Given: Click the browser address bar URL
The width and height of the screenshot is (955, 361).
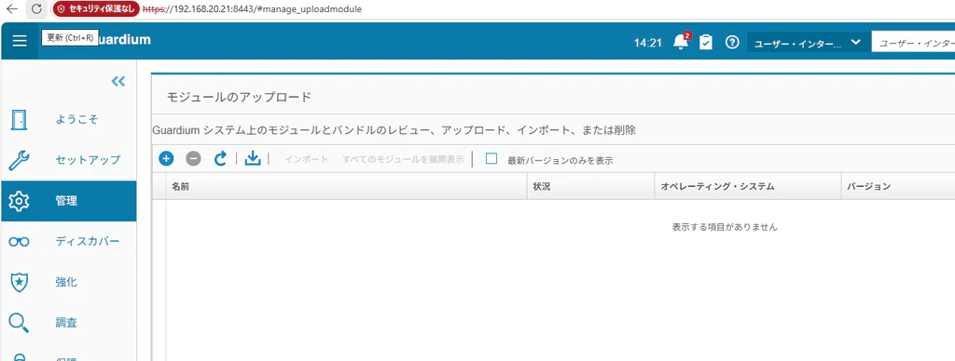Looking at the screenshot, I should (x=253, y=9).
